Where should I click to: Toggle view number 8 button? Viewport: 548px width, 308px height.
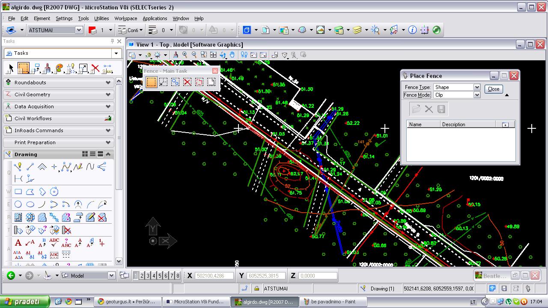178,276
